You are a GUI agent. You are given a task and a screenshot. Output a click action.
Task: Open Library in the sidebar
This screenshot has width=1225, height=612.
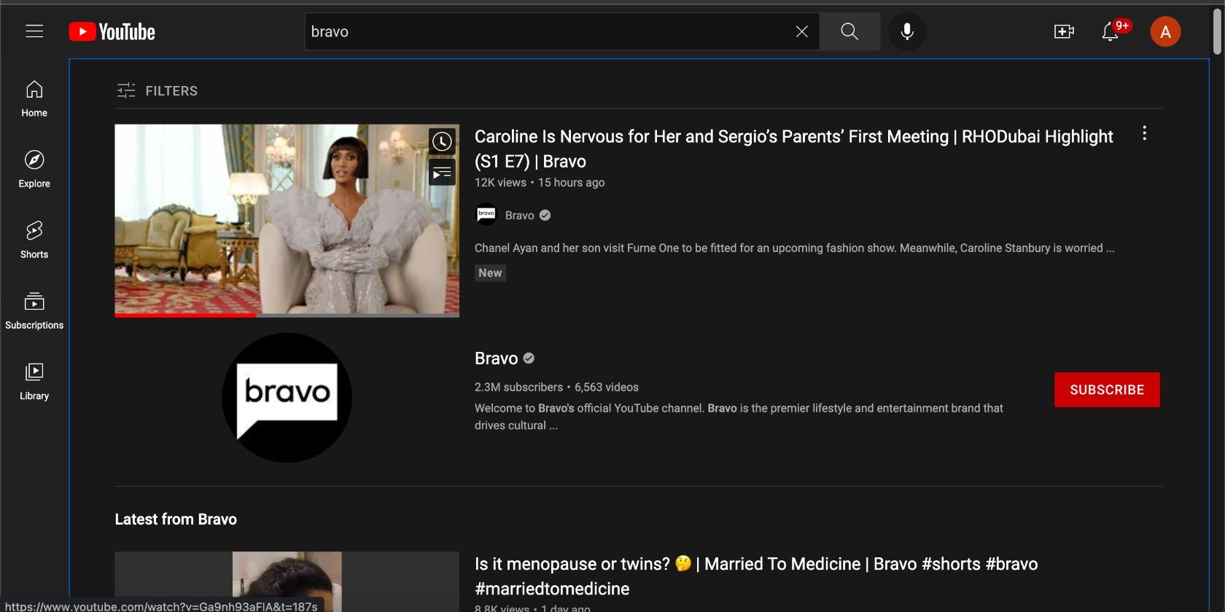34,382
